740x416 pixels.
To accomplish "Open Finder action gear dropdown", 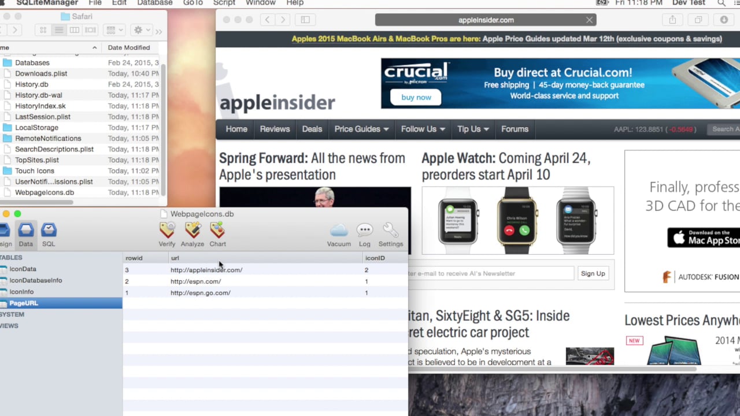I will (141, 30).
